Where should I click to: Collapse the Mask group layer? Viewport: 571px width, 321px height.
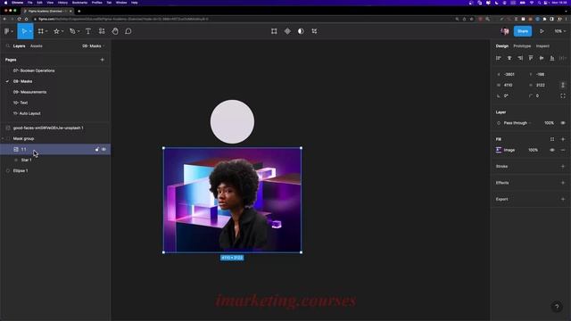click(x=3, y=139)
